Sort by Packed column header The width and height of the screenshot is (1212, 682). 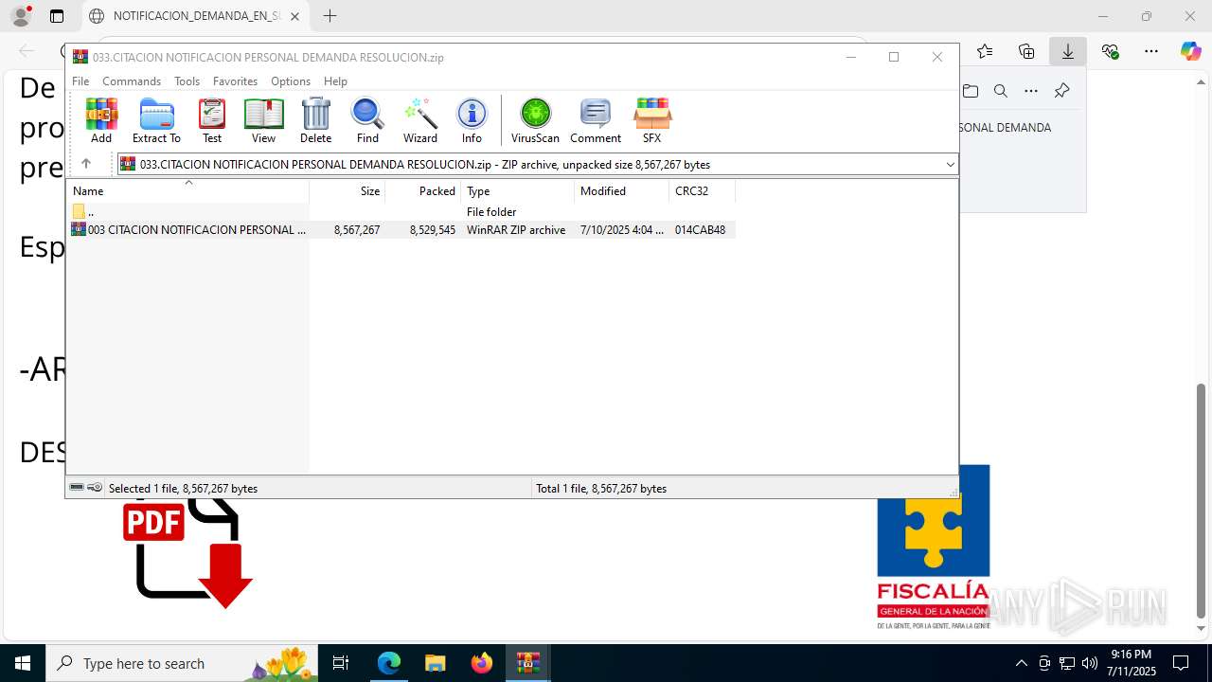tap(423, 190)
